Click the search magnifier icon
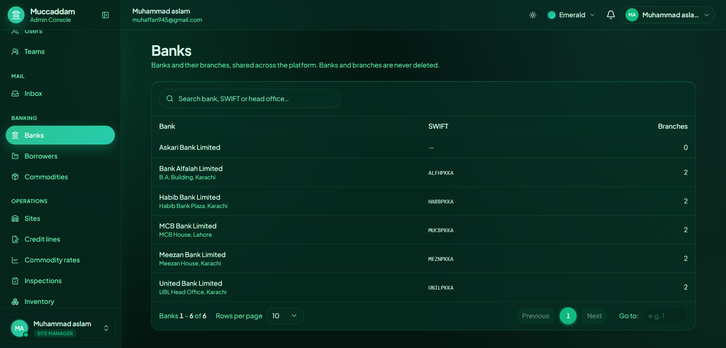Viewport: 726px width, 348px height. (x=170, y=98)
